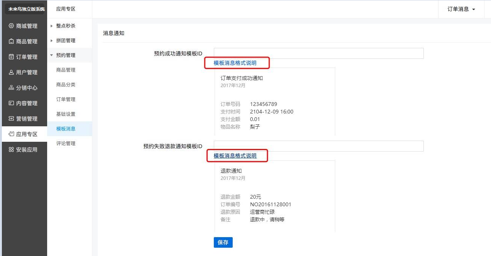491x256 pixels.
Task: Click the 安装应用 grid icon
Action: [x=11, y=150]
